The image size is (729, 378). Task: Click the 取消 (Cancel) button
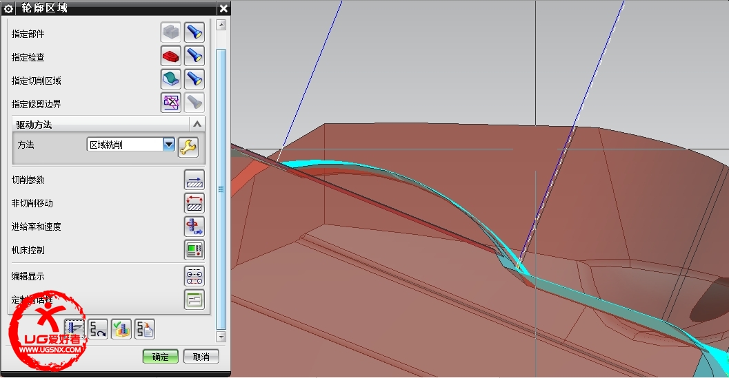pos(201,357)
